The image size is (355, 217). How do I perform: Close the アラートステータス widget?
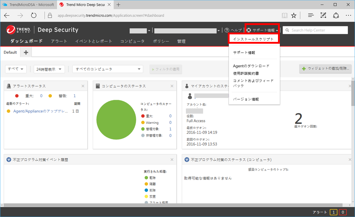[x=83, y=86]
